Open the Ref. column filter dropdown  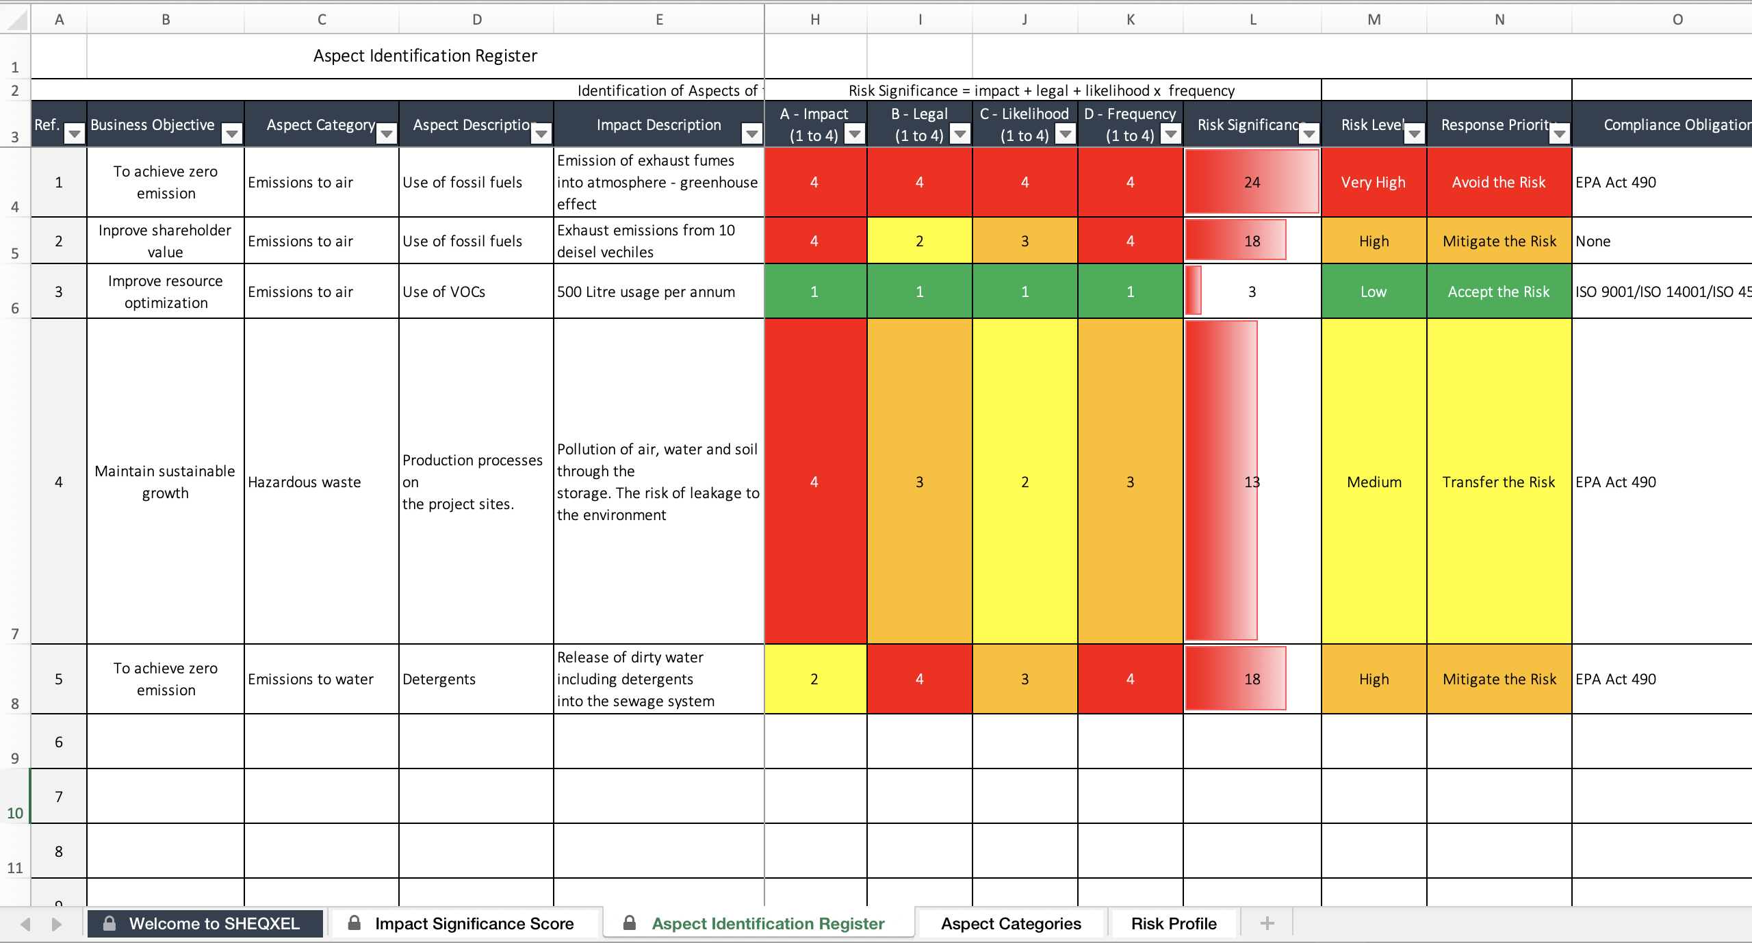[x=74, y=133]
